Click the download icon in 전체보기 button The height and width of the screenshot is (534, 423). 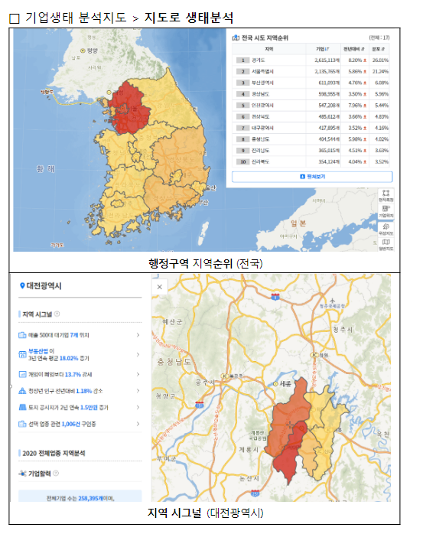(302, 177)
